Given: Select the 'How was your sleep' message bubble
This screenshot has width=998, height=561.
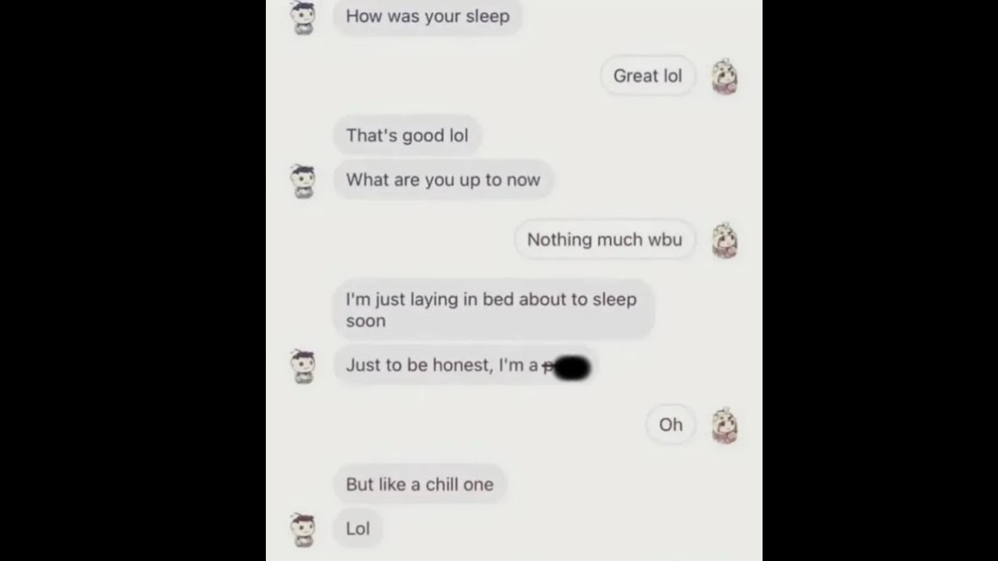Looking at the screenshot, I should pyautogui.click(x=427, y=16).
